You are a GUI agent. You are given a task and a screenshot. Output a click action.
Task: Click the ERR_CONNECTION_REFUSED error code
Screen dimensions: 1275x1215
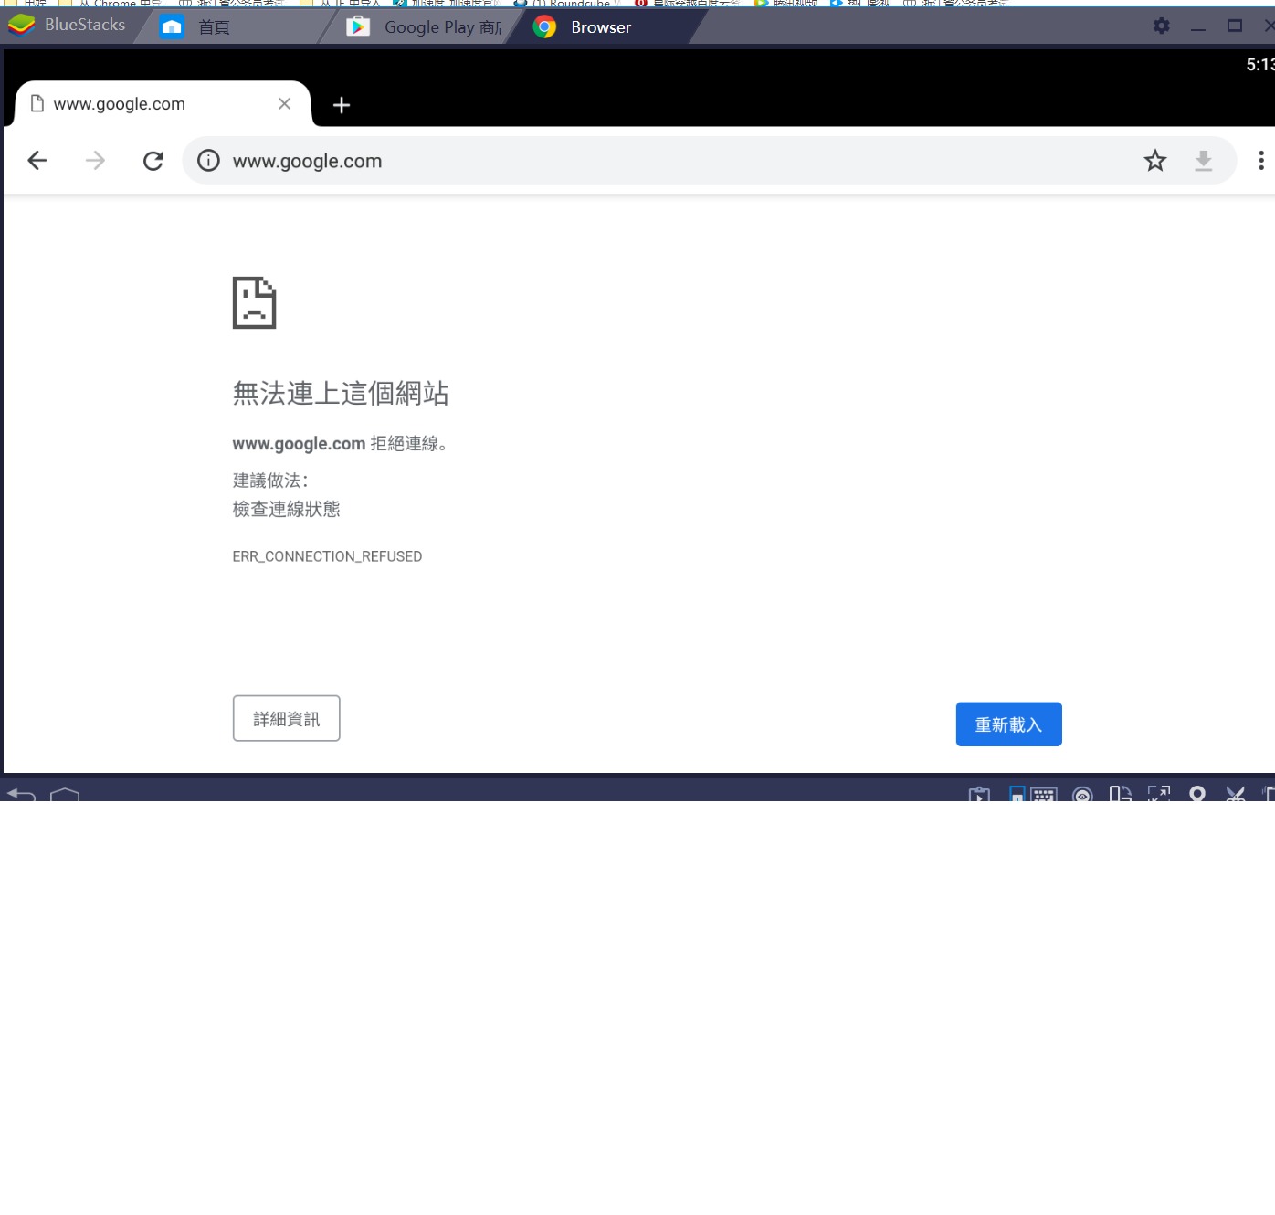(x=327, y=556)
